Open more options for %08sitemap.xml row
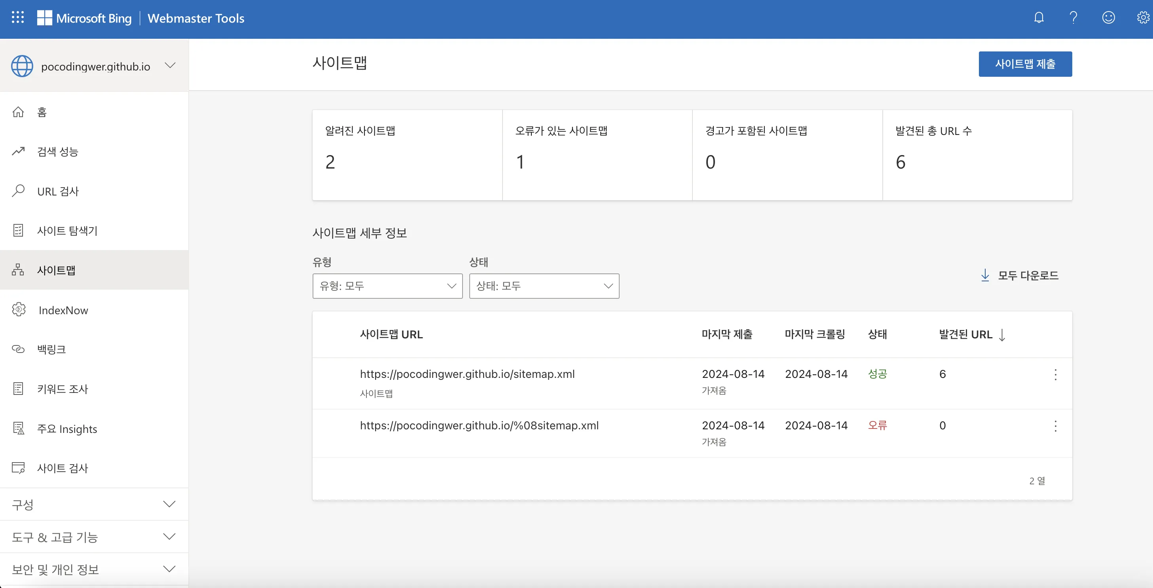 [x=1055, y=426]
